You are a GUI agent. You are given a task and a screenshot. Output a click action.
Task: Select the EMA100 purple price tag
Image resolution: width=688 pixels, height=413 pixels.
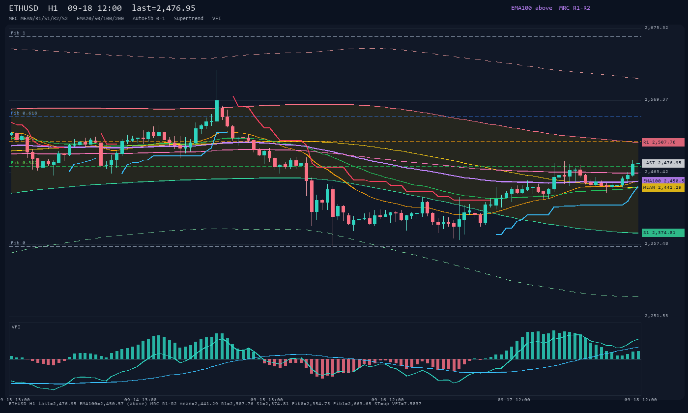point(663,181)
